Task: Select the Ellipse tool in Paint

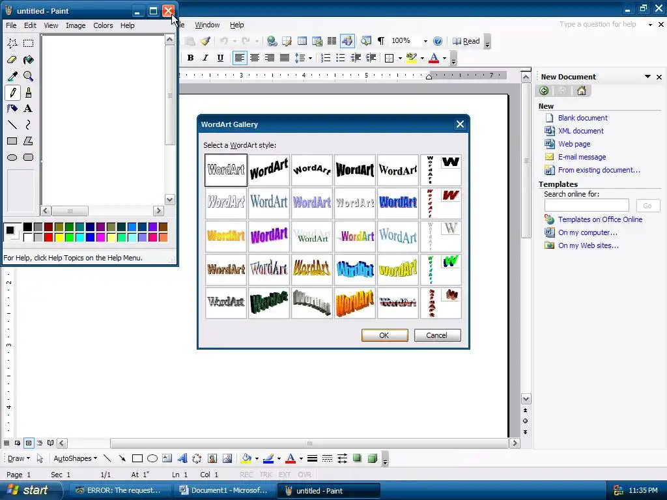Action: pyautogui.click(x=12, y=158)
